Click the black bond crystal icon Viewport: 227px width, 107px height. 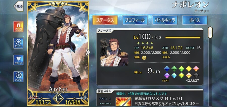tap(196, 75)
